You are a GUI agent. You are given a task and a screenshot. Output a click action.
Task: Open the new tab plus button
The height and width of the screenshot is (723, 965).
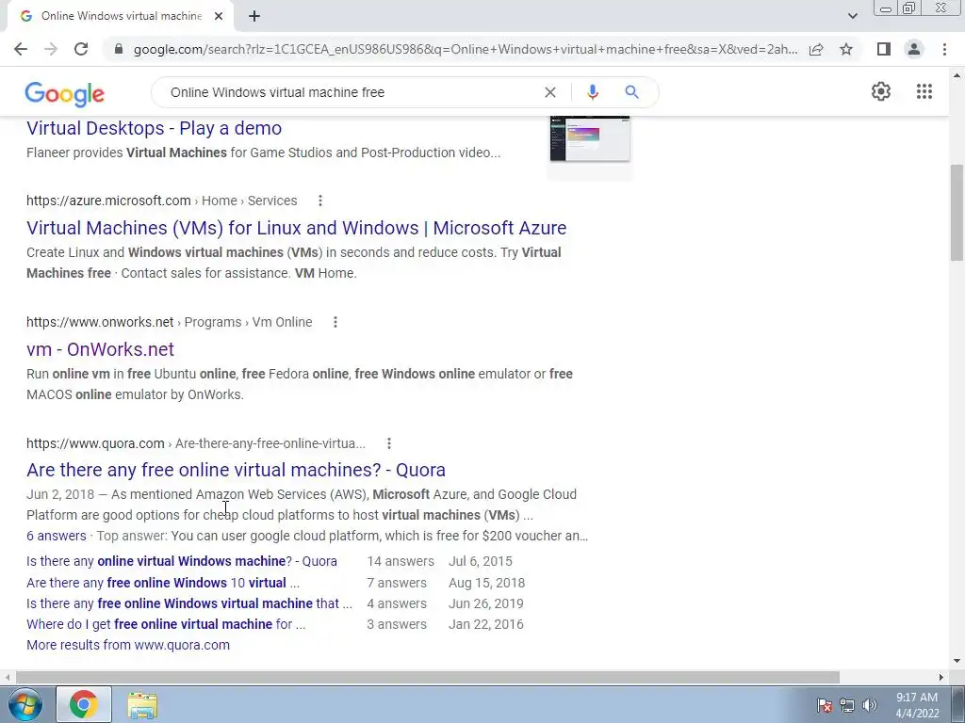pos(254,16)
